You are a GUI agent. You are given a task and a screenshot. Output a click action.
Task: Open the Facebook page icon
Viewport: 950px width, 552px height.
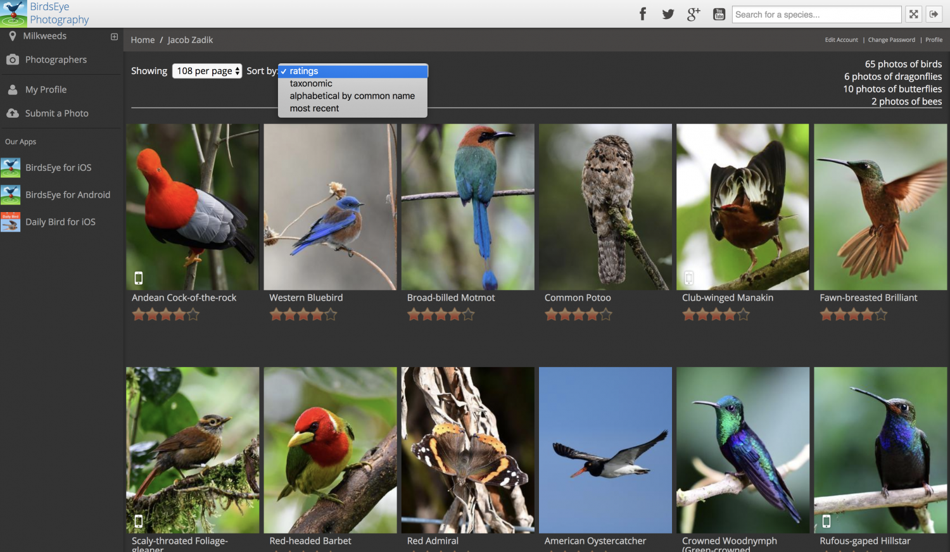pos(642,13)
